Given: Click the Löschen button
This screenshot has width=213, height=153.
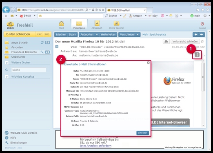Looking at the screenshot, I should (x=61, y=34).
